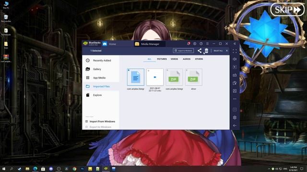Open BlueStacks help question mark icon
307x172 pixels.
(201, 43)
